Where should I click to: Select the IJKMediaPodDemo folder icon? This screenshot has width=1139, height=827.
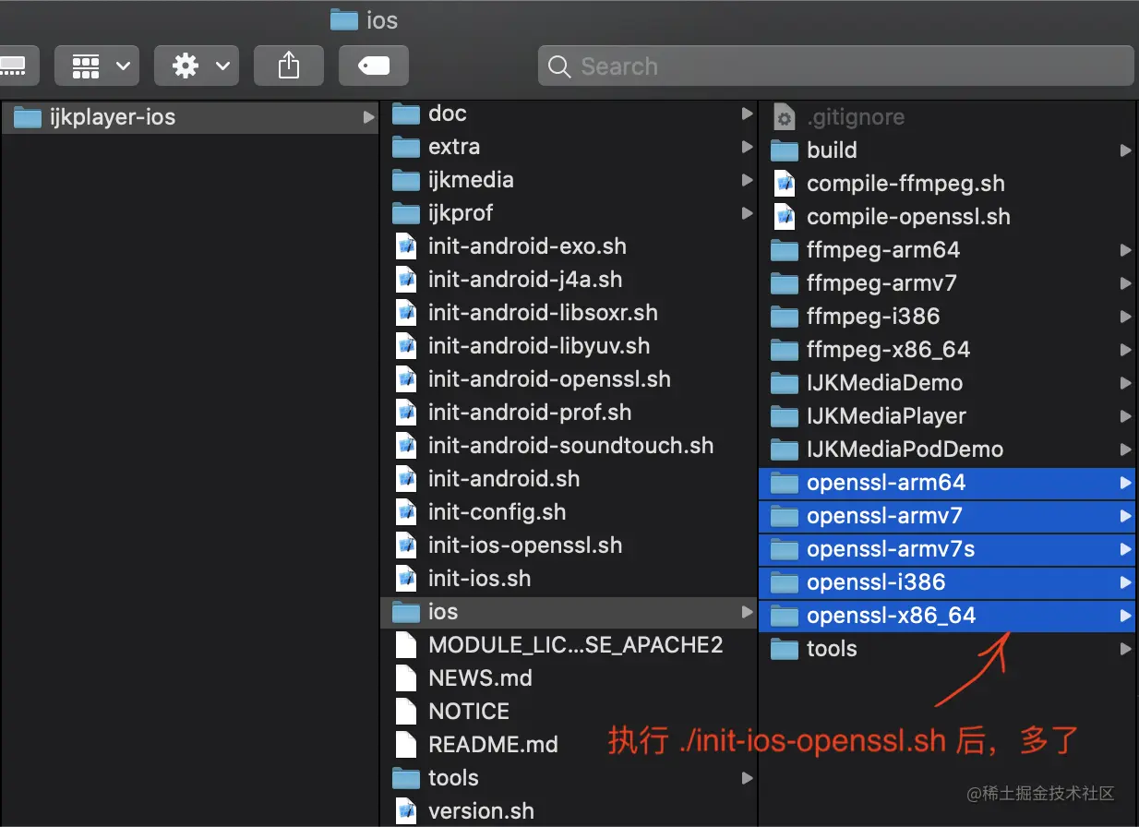pyautogui.click(x=785, y=449)
